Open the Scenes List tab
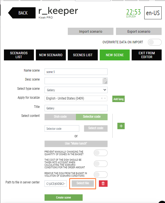The image size is (165, 203). click(83, 55)
